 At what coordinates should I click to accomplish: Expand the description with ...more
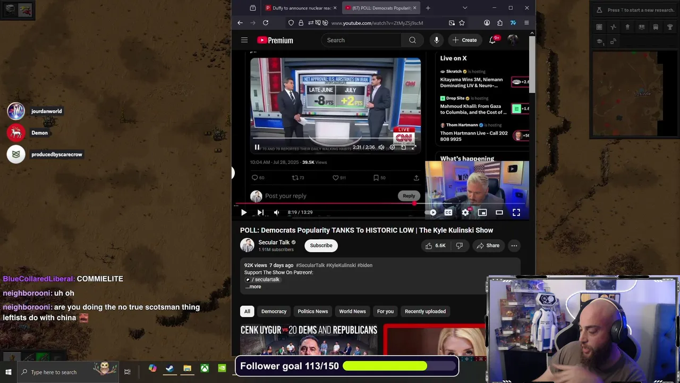pos(253,287)
